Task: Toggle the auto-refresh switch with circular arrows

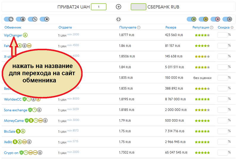Action: pos(9,19)
